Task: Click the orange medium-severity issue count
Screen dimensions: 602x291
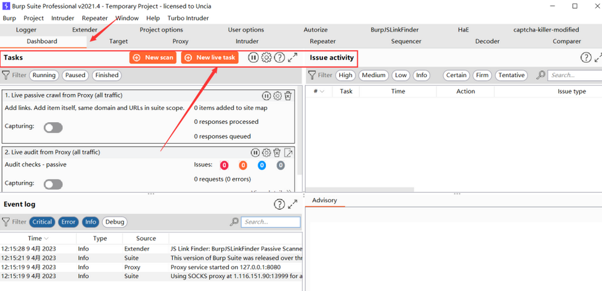Action: [x=242, y=165]
